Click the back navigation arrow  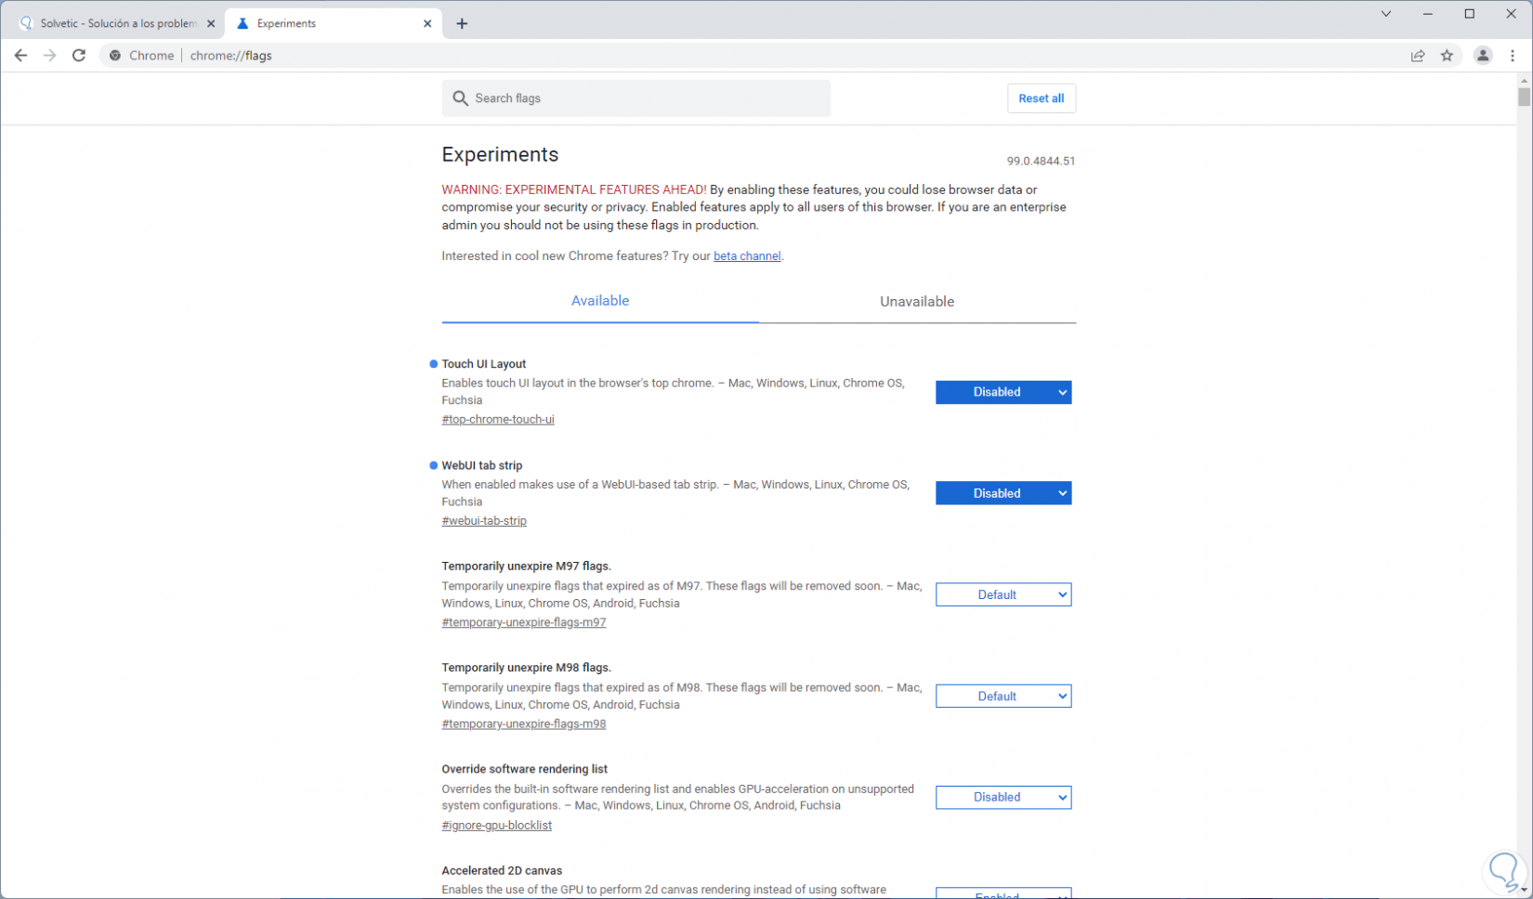[x=20, y=56]
